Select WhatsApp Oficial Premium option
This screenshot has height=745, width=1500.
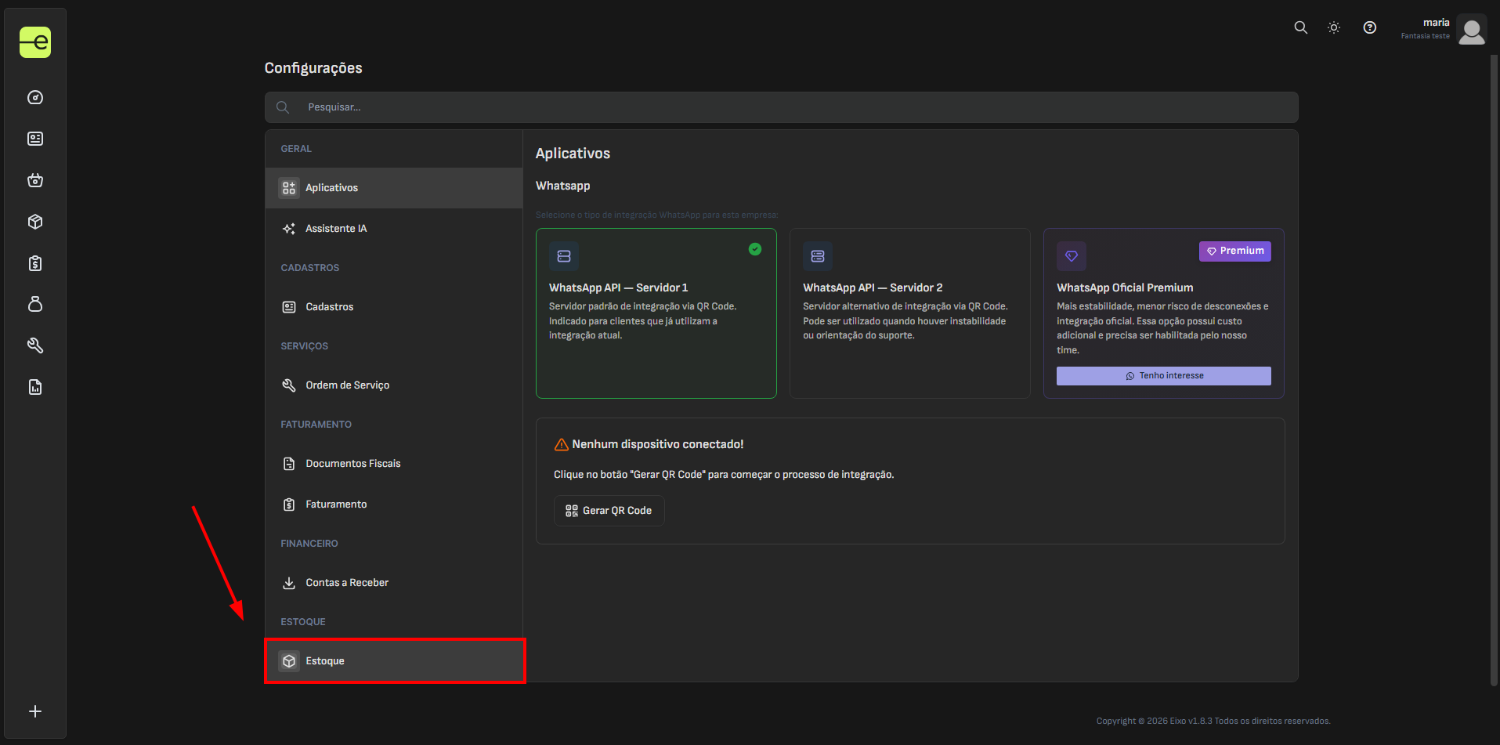[1164, 313]
